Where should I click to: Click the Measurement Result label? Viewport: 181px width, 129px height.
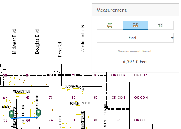(135, 51)
